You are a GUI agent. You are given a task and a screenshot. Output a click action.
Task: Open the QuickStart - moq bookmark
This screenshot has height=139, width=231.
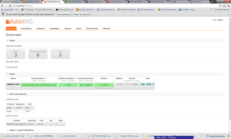[x=188, y=10]
